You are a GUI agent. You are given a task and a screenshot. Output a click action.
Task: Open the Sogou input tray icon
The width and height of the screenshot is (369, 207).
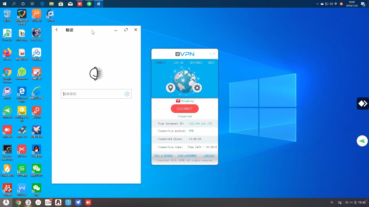[x=341, y=4]
